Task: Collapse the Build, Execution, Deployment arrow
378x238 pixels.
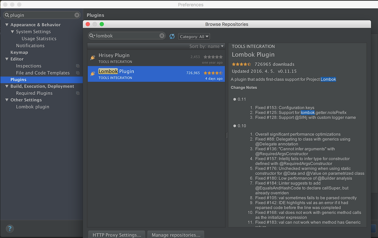Action: [7, 86]
